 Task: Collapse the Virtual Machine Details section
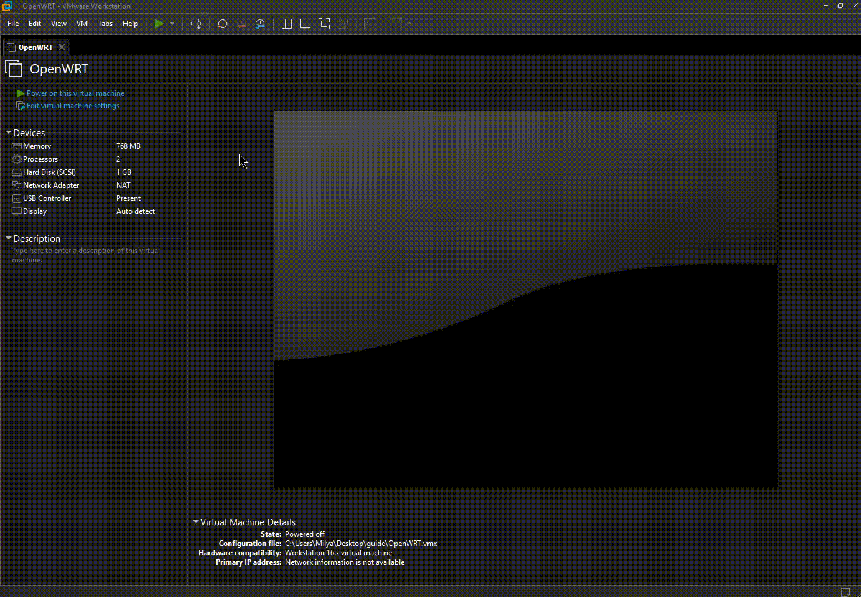(196, 522)
